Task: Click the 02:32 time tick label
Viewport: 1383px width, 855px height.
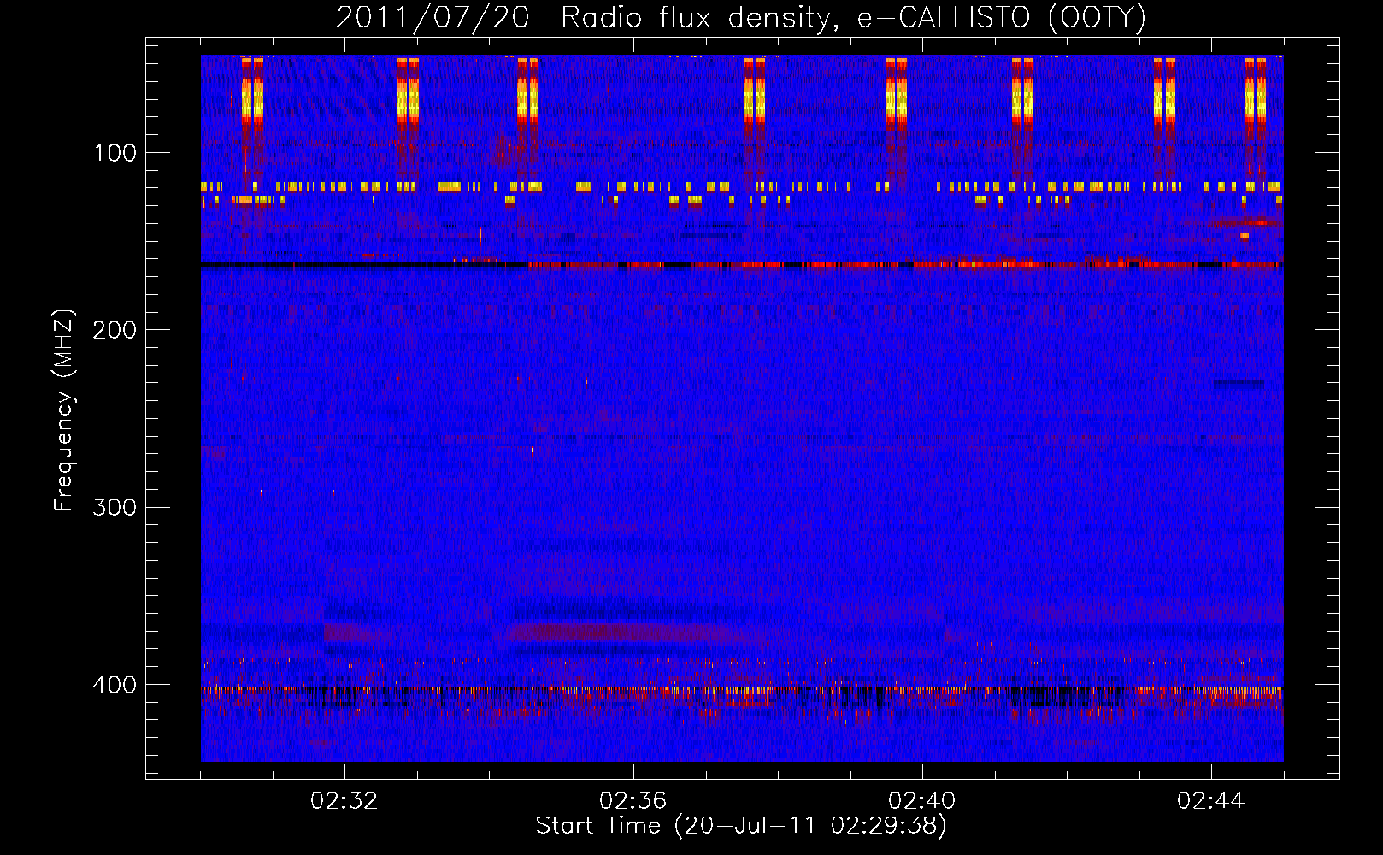Action: (x=344, y=801)
